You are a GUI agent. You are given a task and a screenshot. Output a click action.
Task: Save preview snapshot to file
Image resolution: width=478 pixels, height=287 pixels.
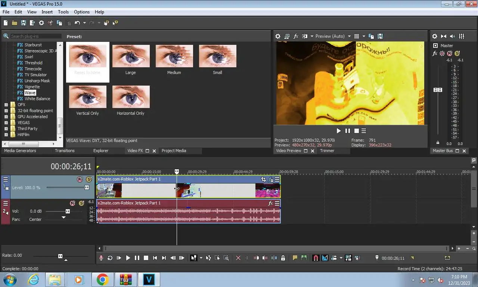tap(380, 36)
